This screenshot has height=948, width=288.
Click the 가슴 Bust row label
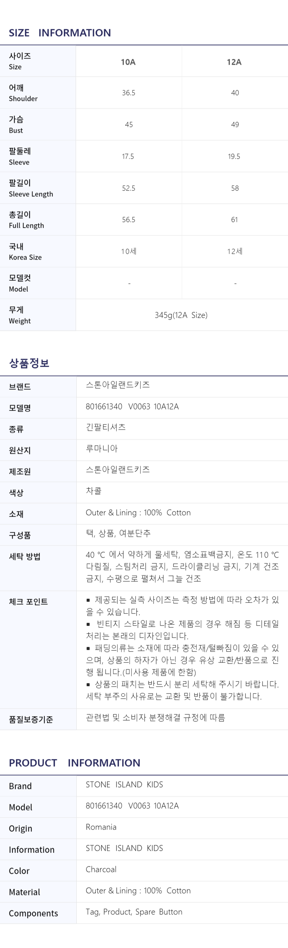pyautogui.click(x=16, y=124)
